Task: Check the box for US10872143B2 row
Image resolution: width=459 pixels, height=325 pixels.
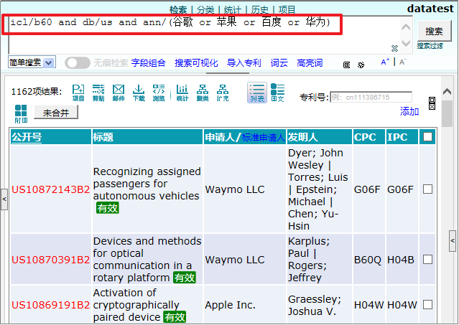Action: pyautogui.click(x=427, y=189)
